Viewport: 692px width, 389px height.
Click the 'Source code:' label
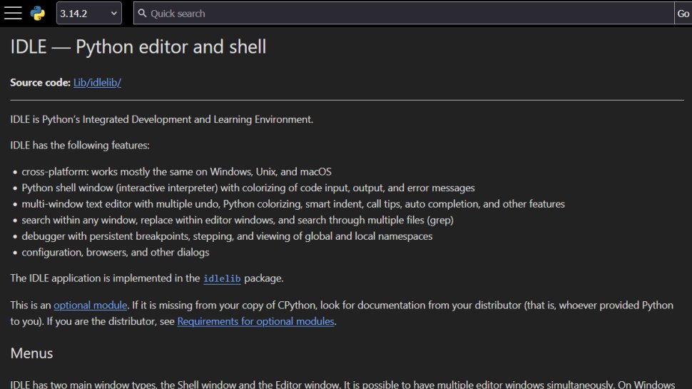click(x=40, y=83)
